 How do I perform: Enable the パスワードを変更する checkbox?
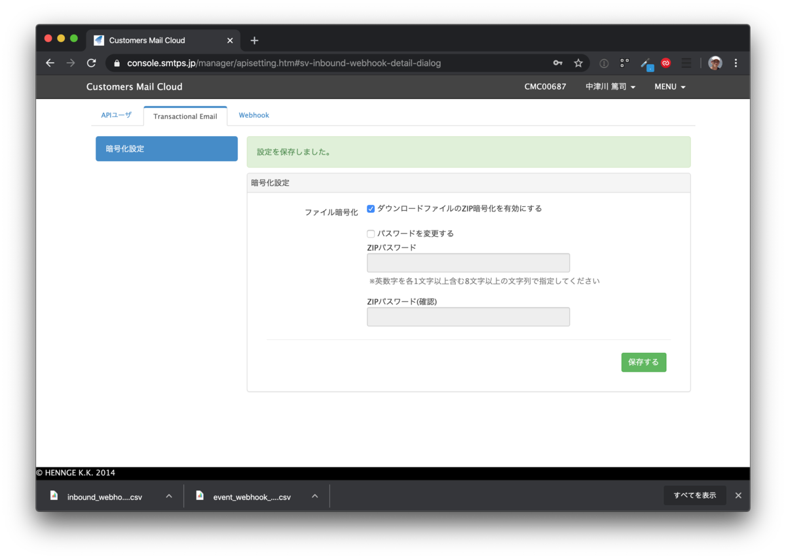click(x=371, y=234)
